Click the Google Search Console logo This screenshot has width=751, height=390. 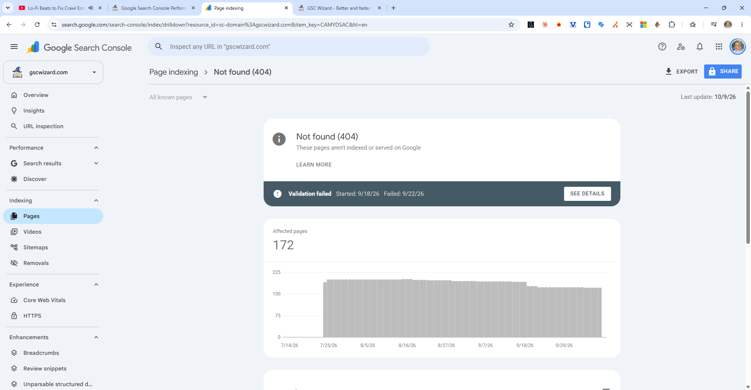click(79, 47)
